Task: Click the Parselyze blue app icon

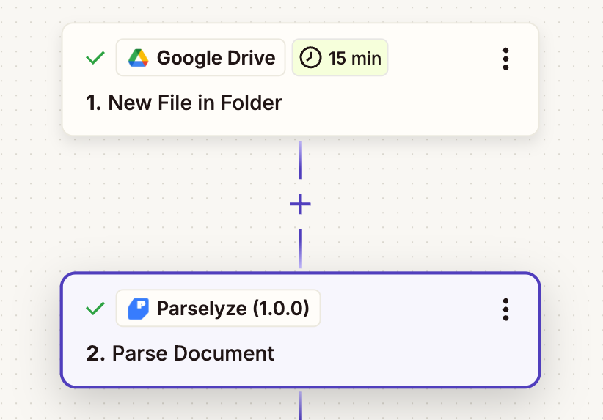Action: tap(138, 309)
